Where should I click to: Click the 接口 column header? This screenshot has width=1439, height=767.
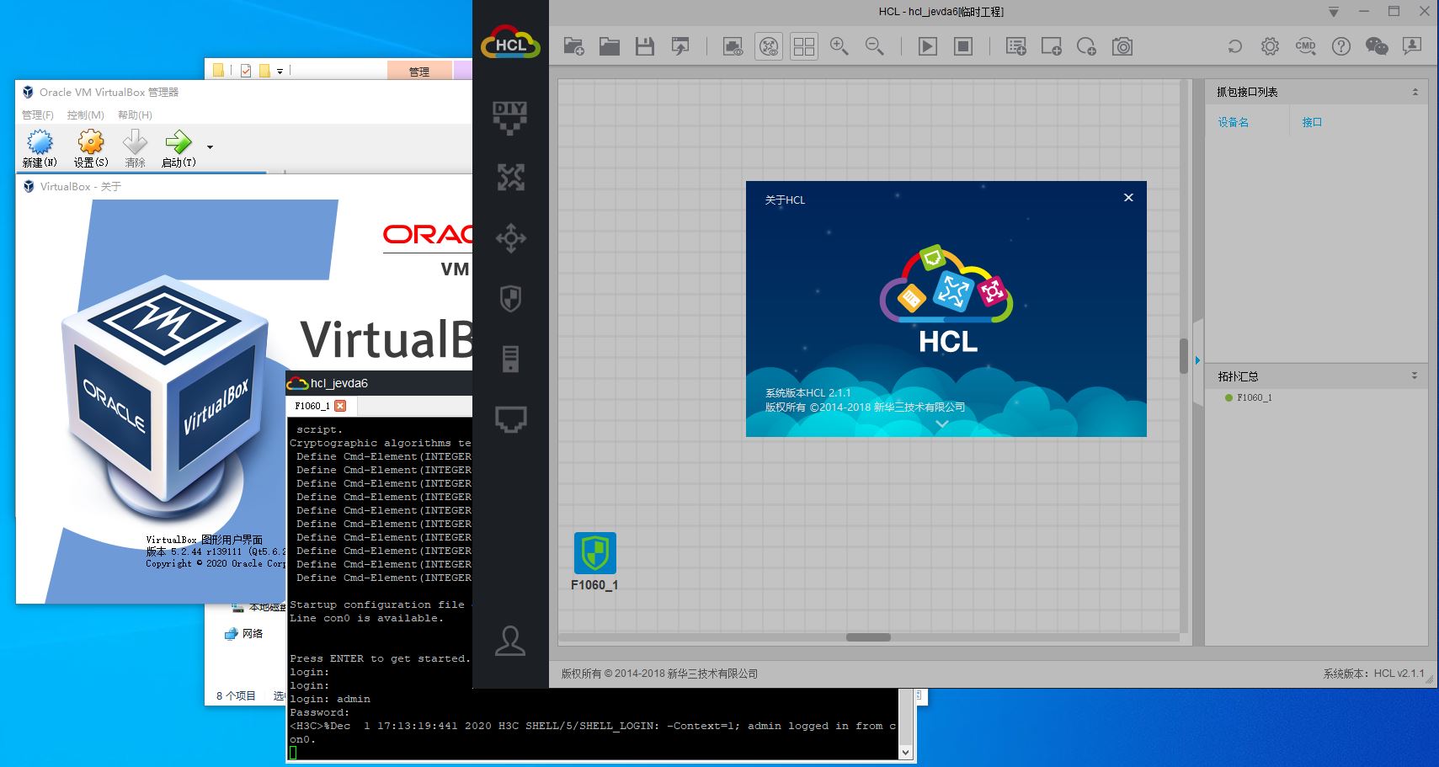pos(1312,122)
